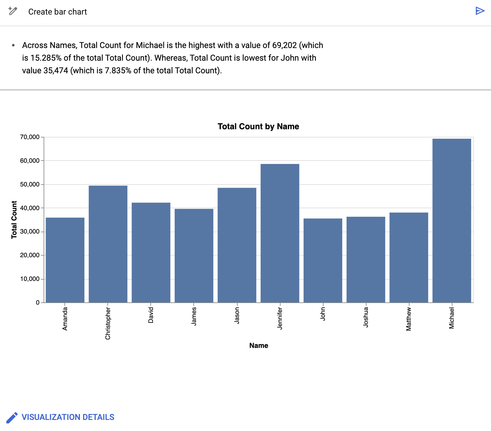Select the Joshua bar

coord(366,259)
